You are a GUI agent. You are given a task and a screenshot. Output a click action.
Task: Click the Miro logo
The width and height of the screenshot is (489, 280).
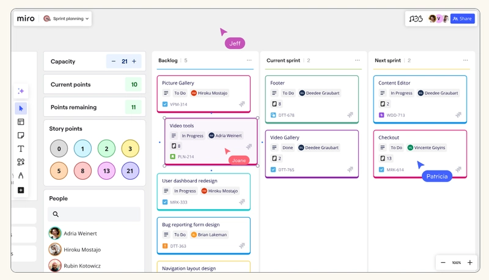coord(25,19)
